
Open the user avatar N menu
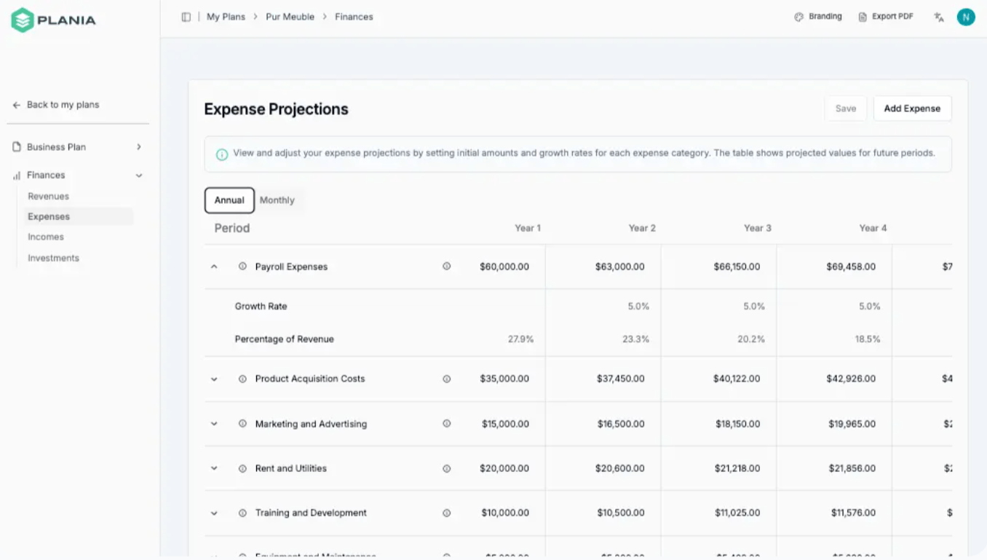966,17
